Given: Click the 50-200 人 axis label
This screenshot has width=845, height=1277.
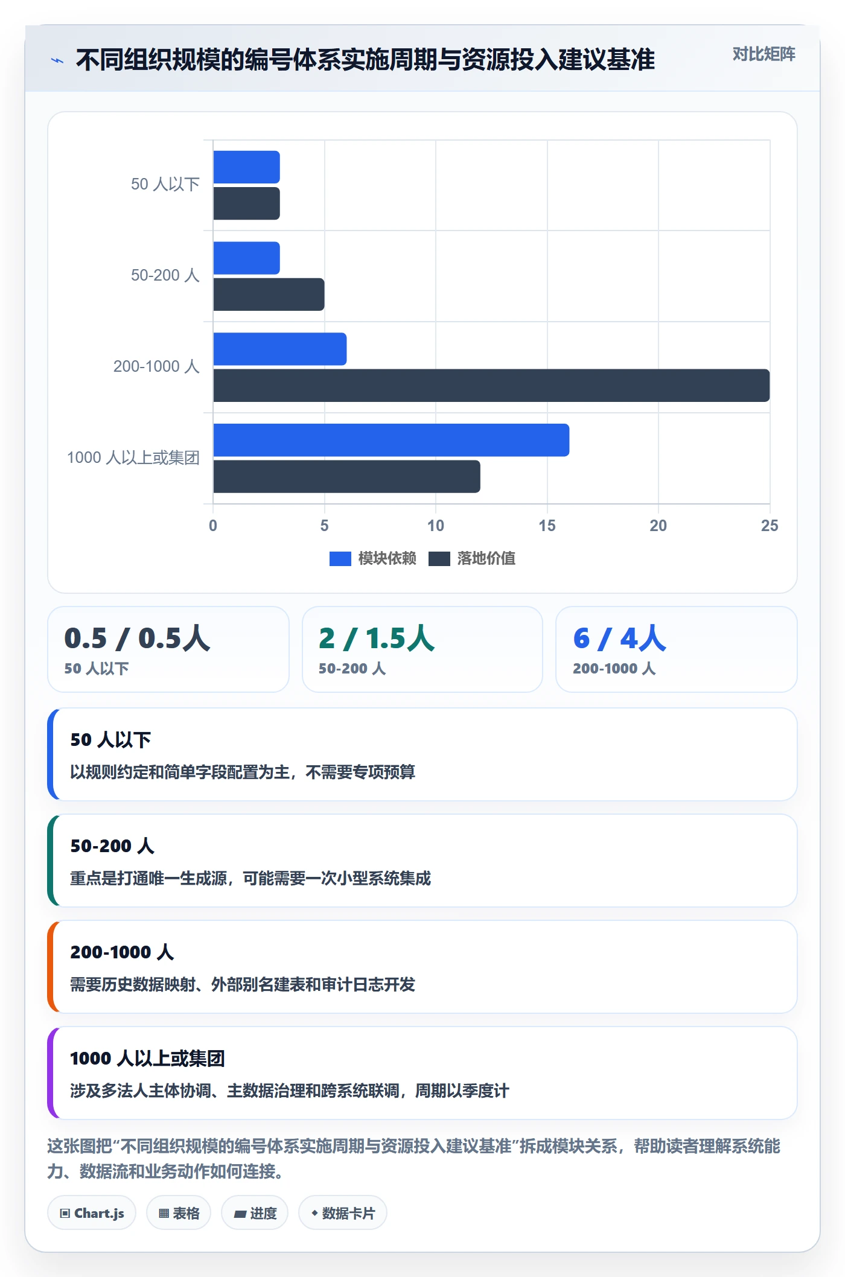Looking at the screenshot, I should (x=165, y=275).
